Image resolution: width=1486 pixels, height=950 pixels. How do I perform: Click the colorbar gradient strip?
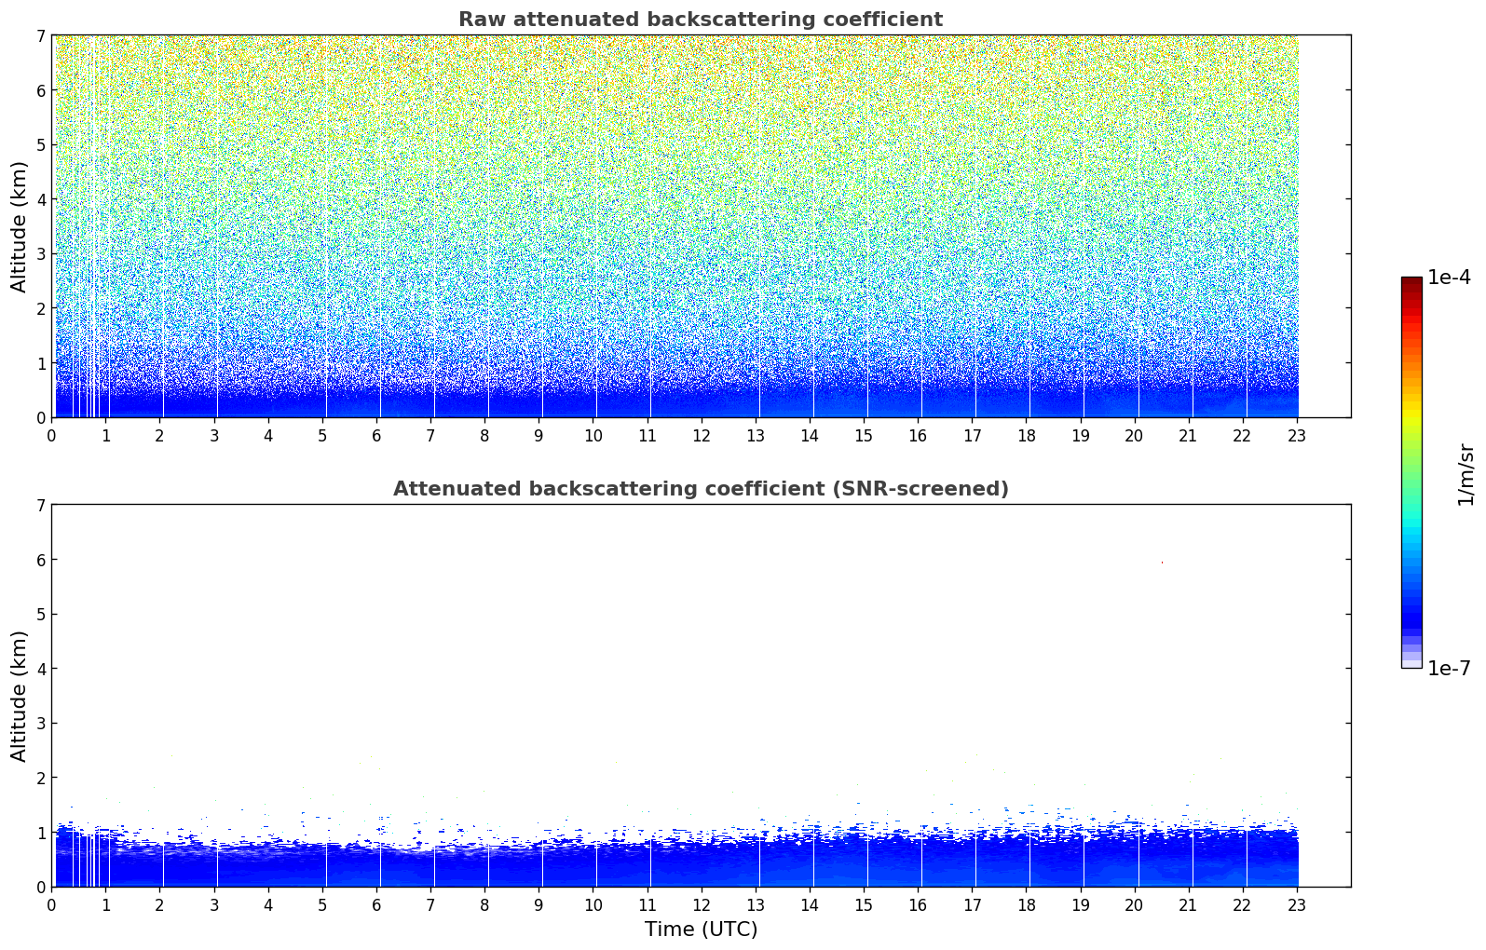point(1411,472)
